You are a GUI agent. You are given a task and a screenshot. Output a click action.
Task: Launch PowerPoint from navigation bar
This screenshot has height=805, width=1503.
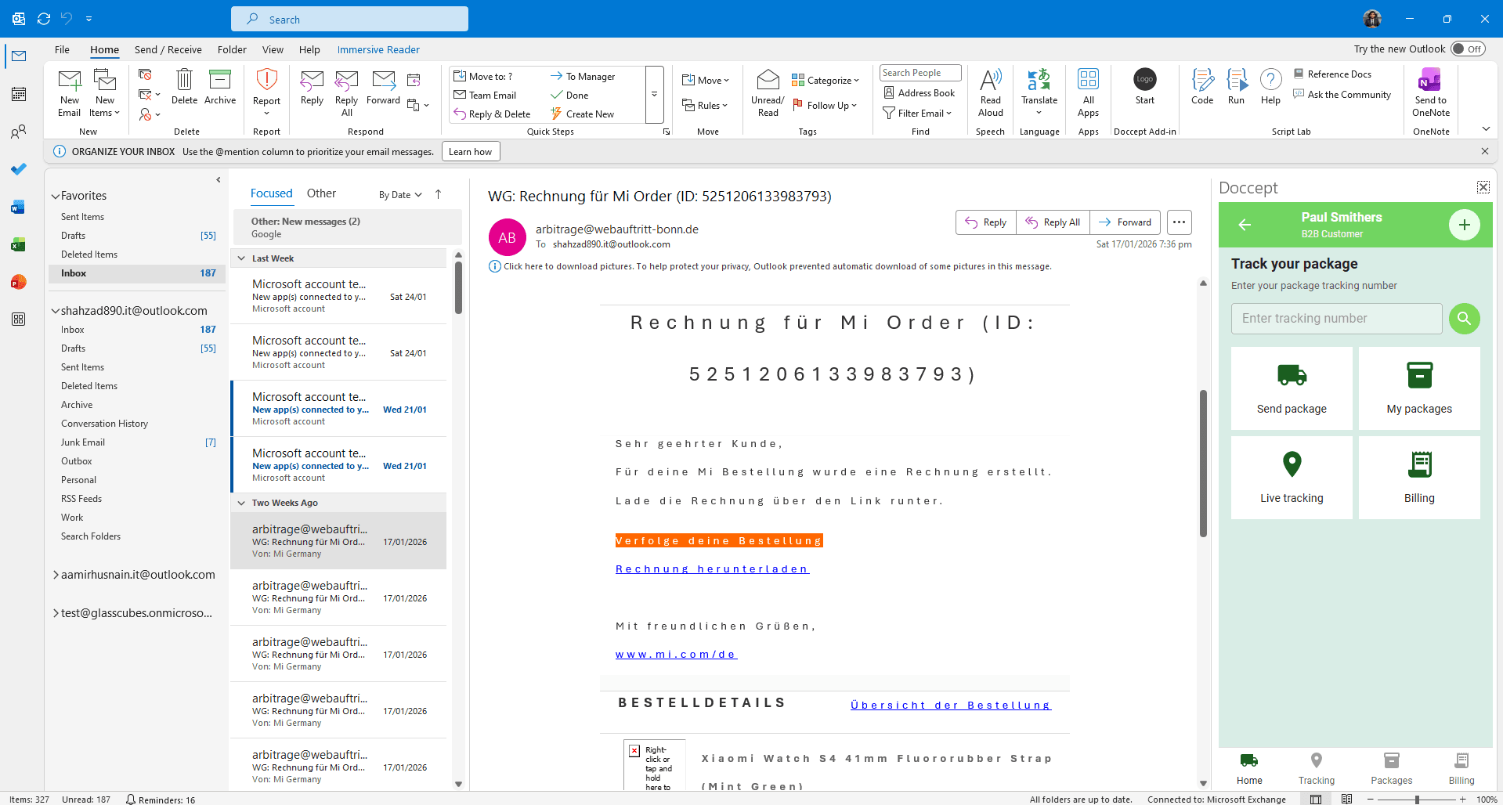click(19, 282)
